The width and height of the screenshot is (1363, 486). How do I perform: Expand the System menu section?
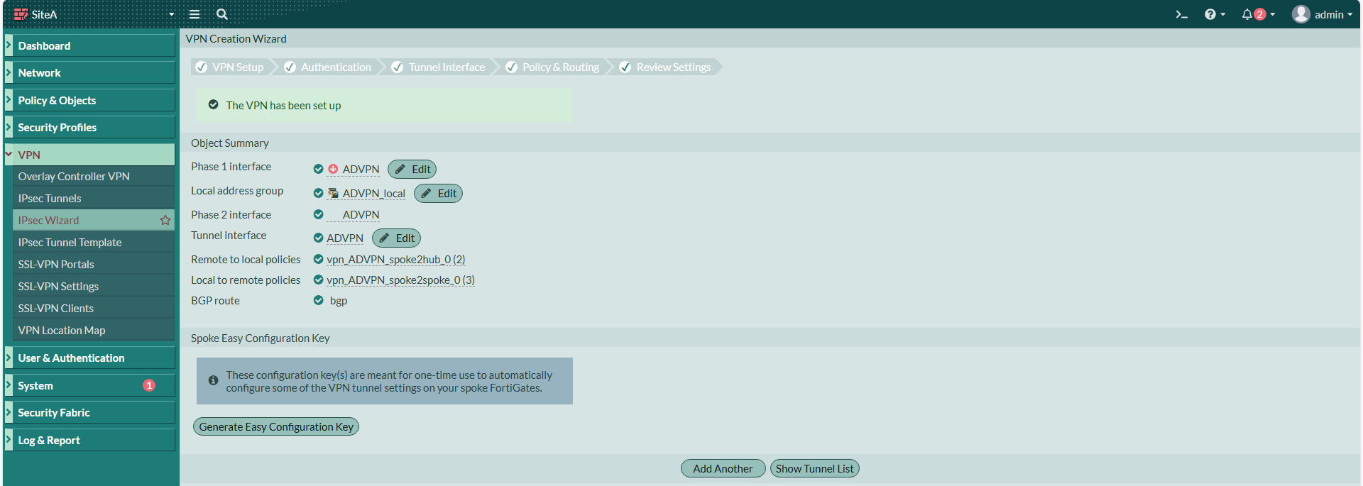(x=89, y=385)
